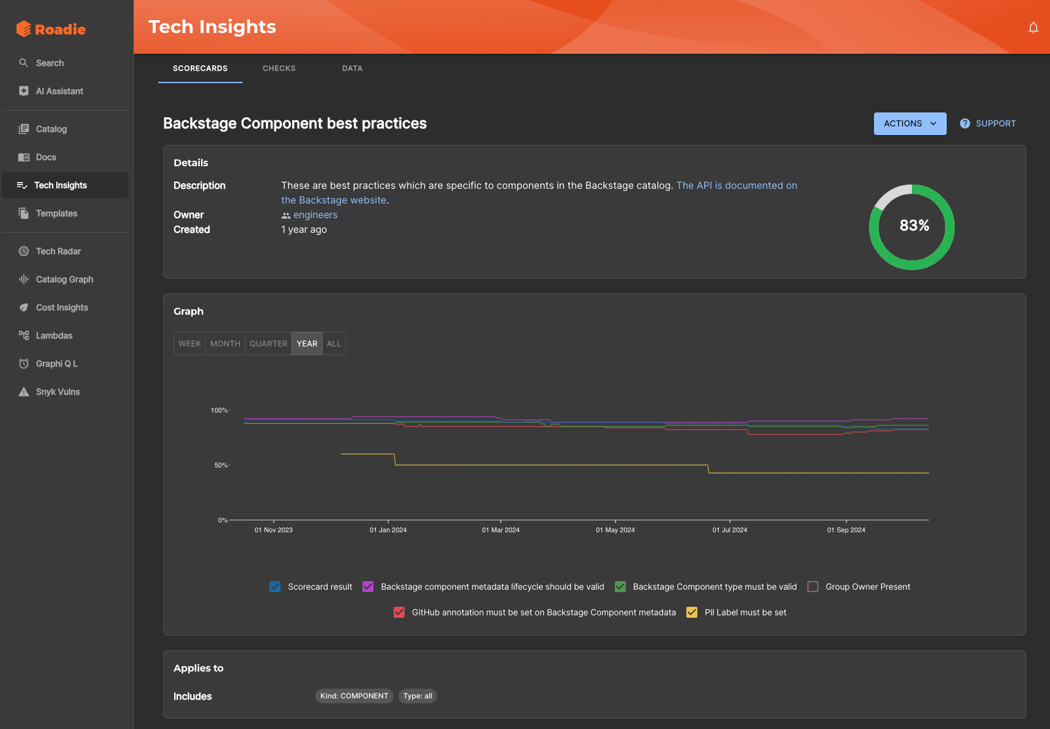Click the Catalog Graph waveform icon
Image resolution: width=1050 pixels, height=729 pixels.
click(x=24, y=279)
